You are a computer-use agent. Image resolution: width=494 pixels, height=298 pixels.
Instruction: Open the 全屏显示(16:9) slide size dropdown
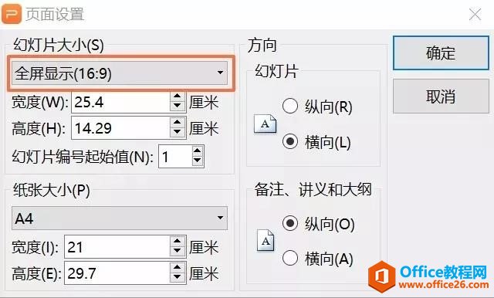pyautogui.click(x=120, y=73)
